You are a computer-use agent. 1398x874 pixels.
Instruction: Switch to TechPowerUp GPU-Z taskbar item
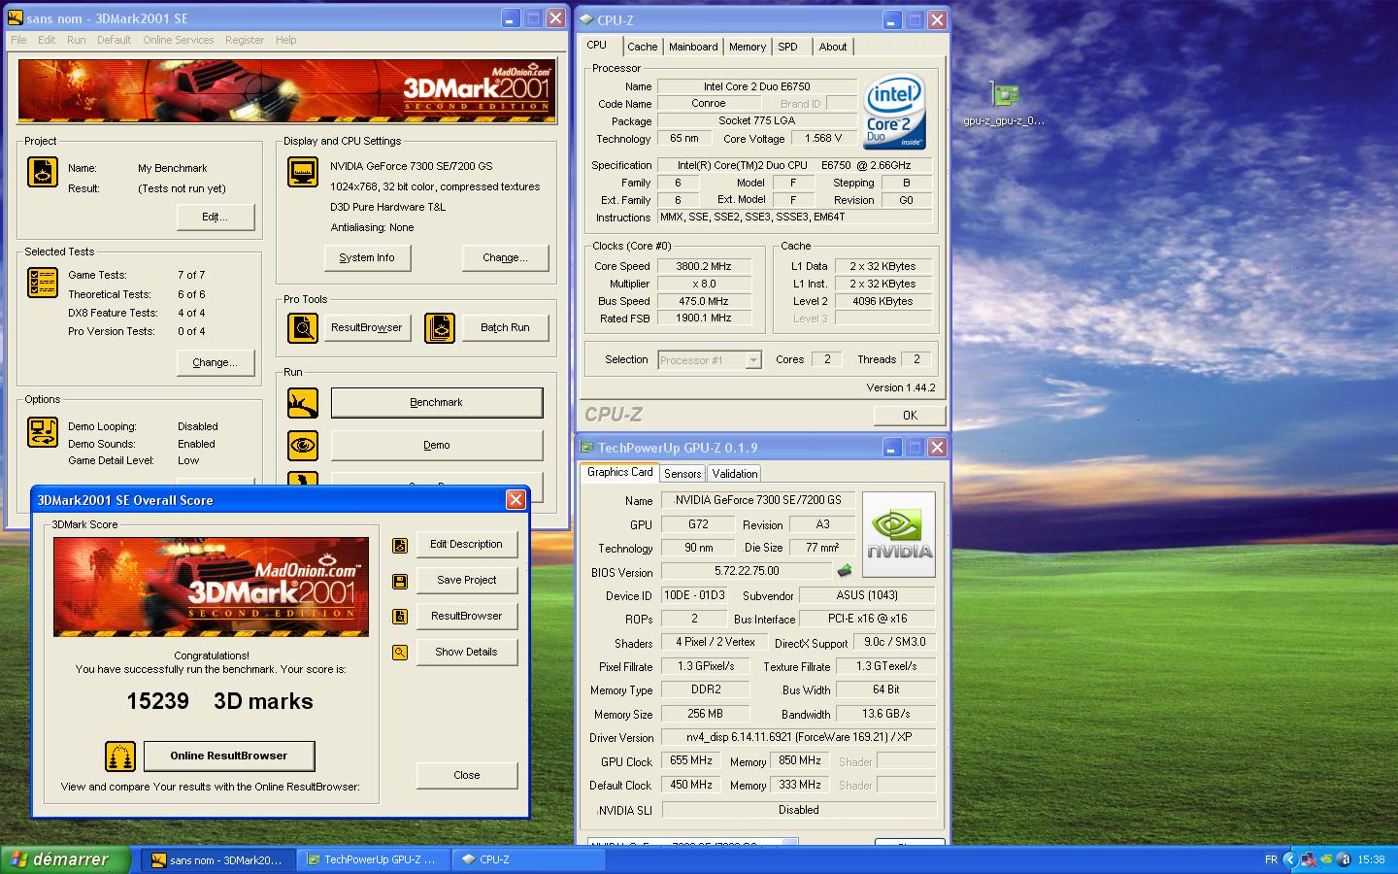coord(373,859)
